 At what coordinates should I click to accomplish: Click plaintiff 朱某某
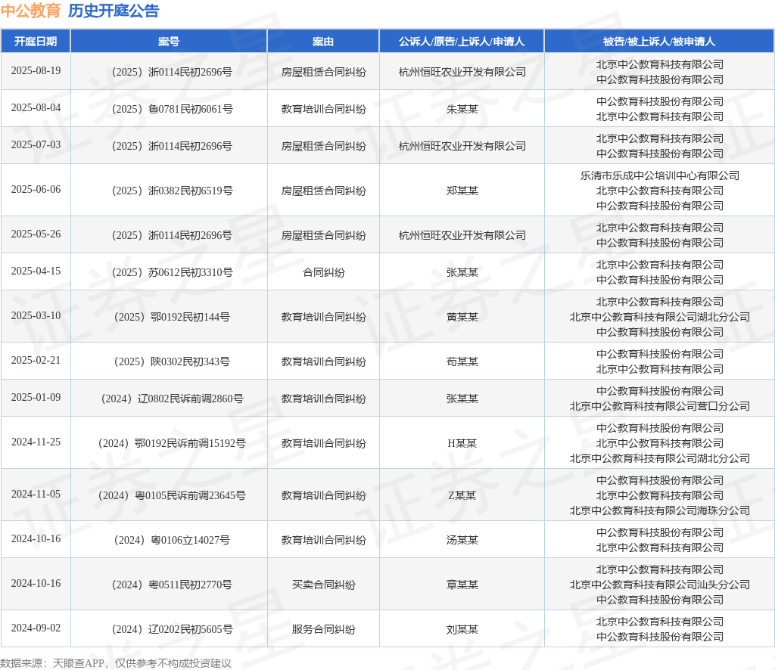tap(462, 109)
